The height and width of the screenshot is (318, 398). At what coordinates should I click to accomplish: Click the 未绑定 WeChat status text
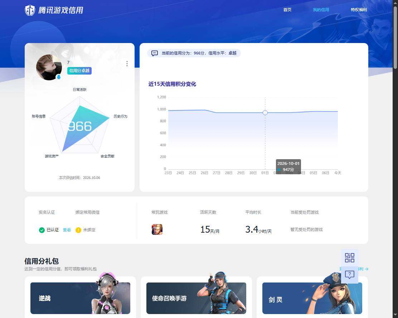click(x=89, y=230)
